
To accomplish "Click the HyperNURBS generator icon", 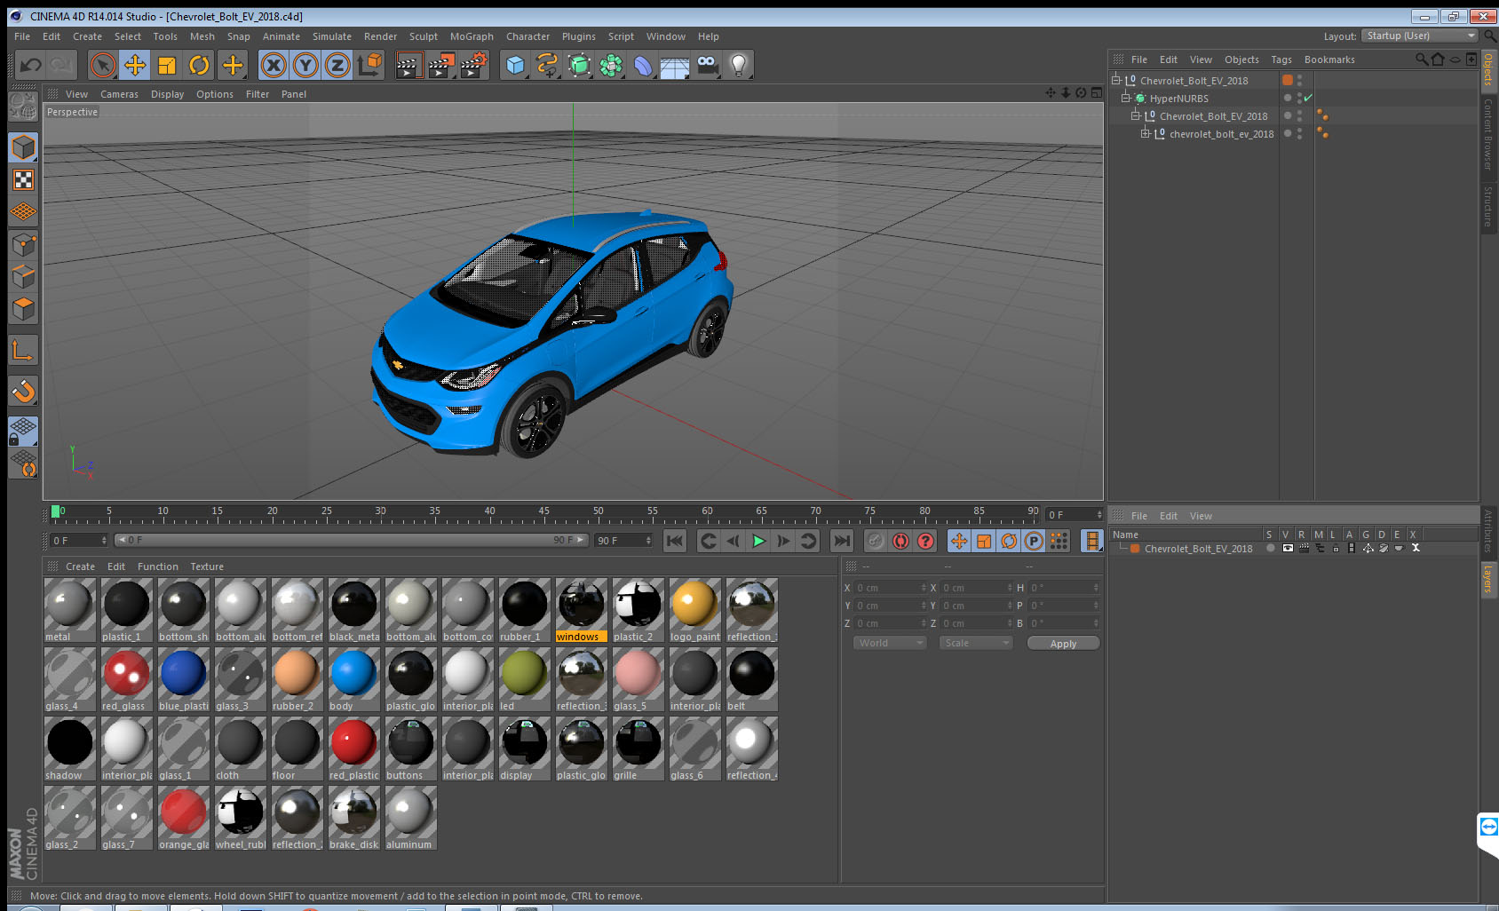I will coord(579,65).
